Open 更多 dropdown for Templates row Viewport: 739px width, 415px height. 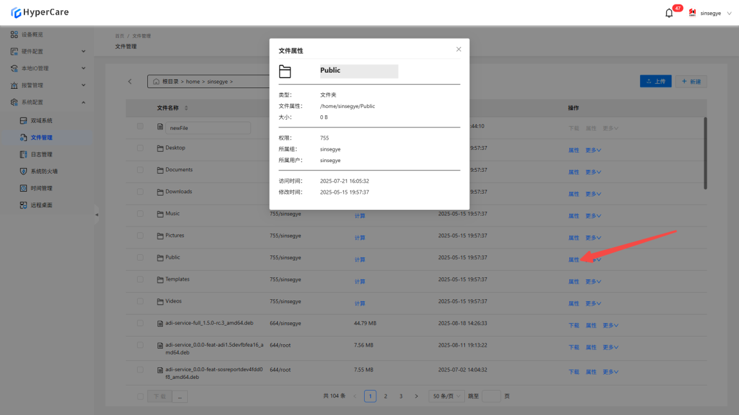[x=593, y=282]
